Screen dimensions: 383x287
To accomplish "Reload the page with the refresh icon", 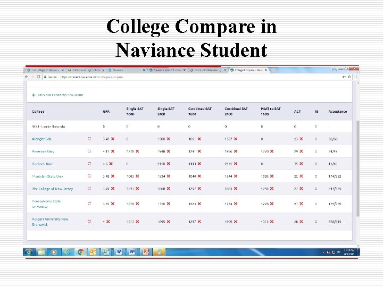I will pos(38,77).
